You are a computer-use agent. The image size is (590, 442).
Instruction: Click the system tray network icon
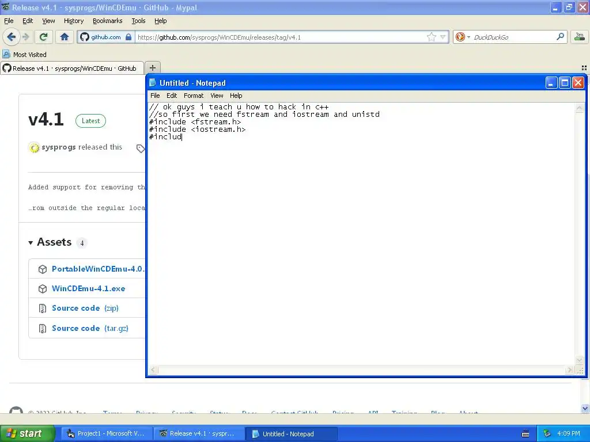click(547, 433)
